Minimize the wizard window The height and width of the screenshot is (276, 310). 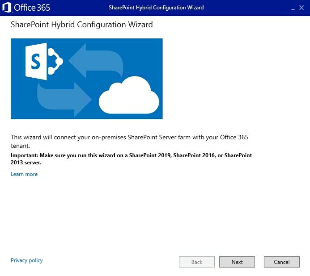click(x=293, y=8)
